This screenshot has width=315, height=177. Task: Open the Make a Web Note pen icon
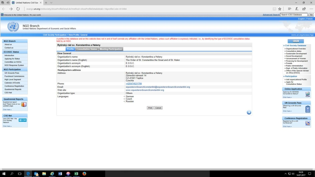(x=297, y=9)
